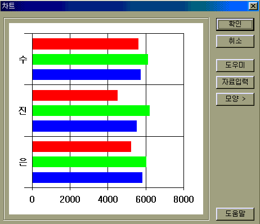Select the red bar in 은 group
This screenshot has height=224, width=260.
click(82, 146)
